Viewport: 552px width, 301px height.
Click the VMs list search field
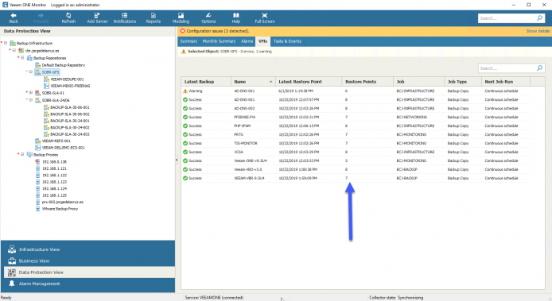[511, 68]
